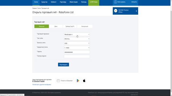Viewport: 172px width, 96px height.
Task: Click the Счета breadcrumb link
Action: tap(39, 8)
